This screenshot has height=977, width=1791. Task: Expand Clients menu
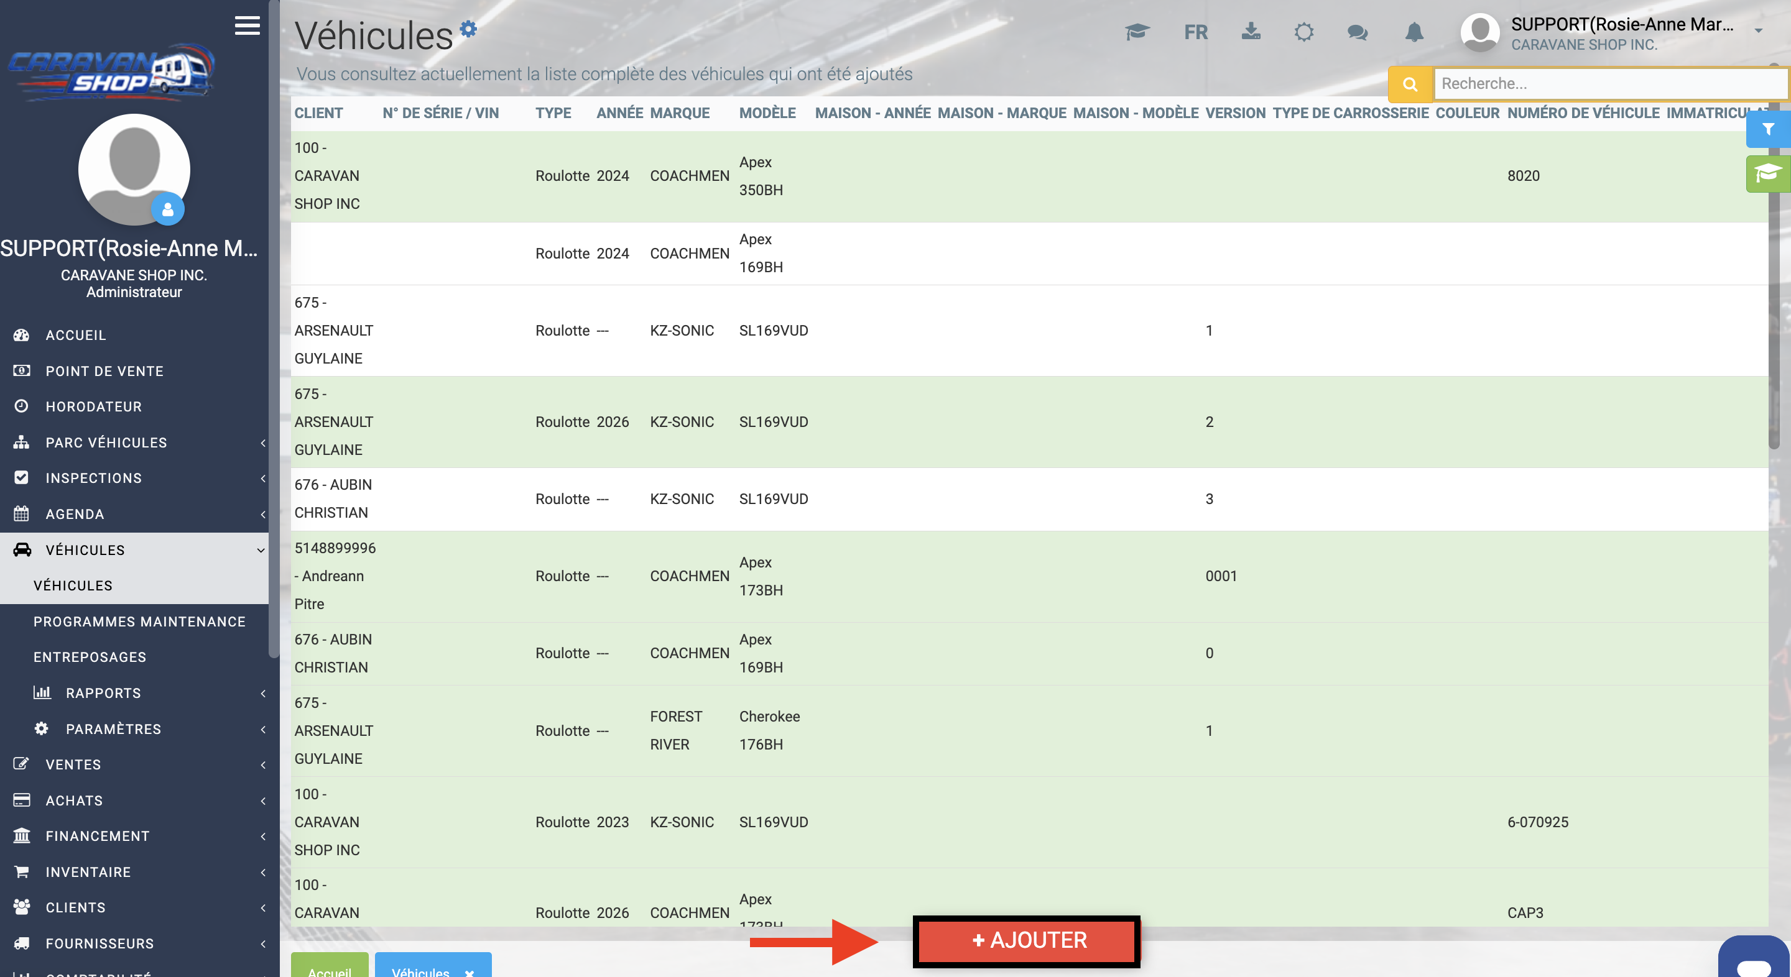[x=134, y=907]
